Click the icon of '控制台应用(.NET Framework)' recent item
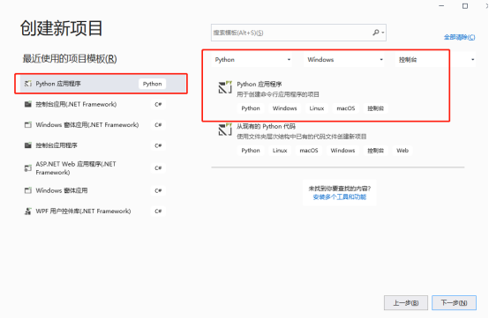This screenshot has height=319, width=489. click(28, 104)
